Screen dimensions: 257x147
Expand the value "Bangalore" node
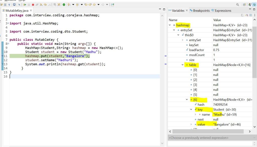pos(191,124)
